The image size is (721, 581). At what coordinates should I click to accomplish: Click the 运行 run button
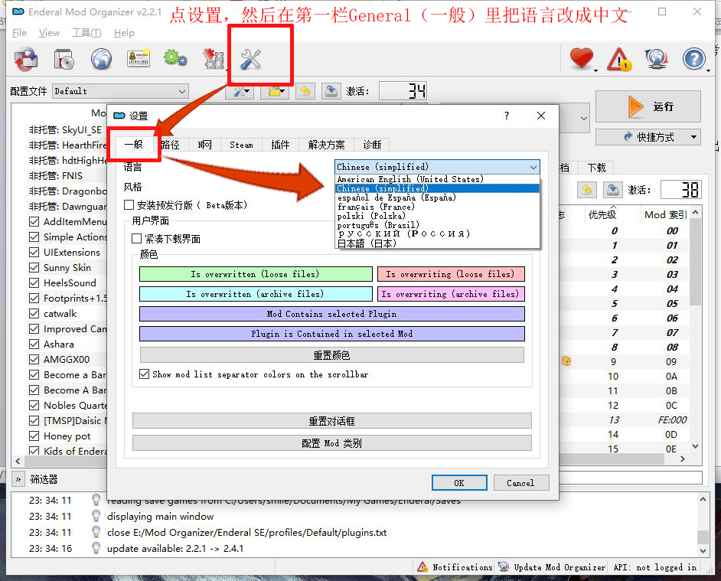click(648, 106)
